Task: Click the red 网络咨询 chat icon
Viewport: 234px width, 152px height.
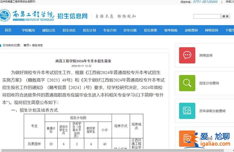Action: click(x=187, y=55)
